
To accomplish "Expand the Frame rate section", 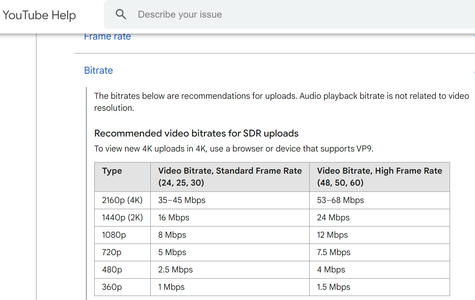I will 107,37.
